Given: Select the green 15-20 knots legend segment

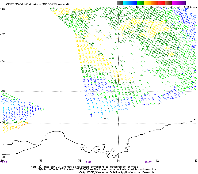Looking at the screenshot, I should 141,3.
